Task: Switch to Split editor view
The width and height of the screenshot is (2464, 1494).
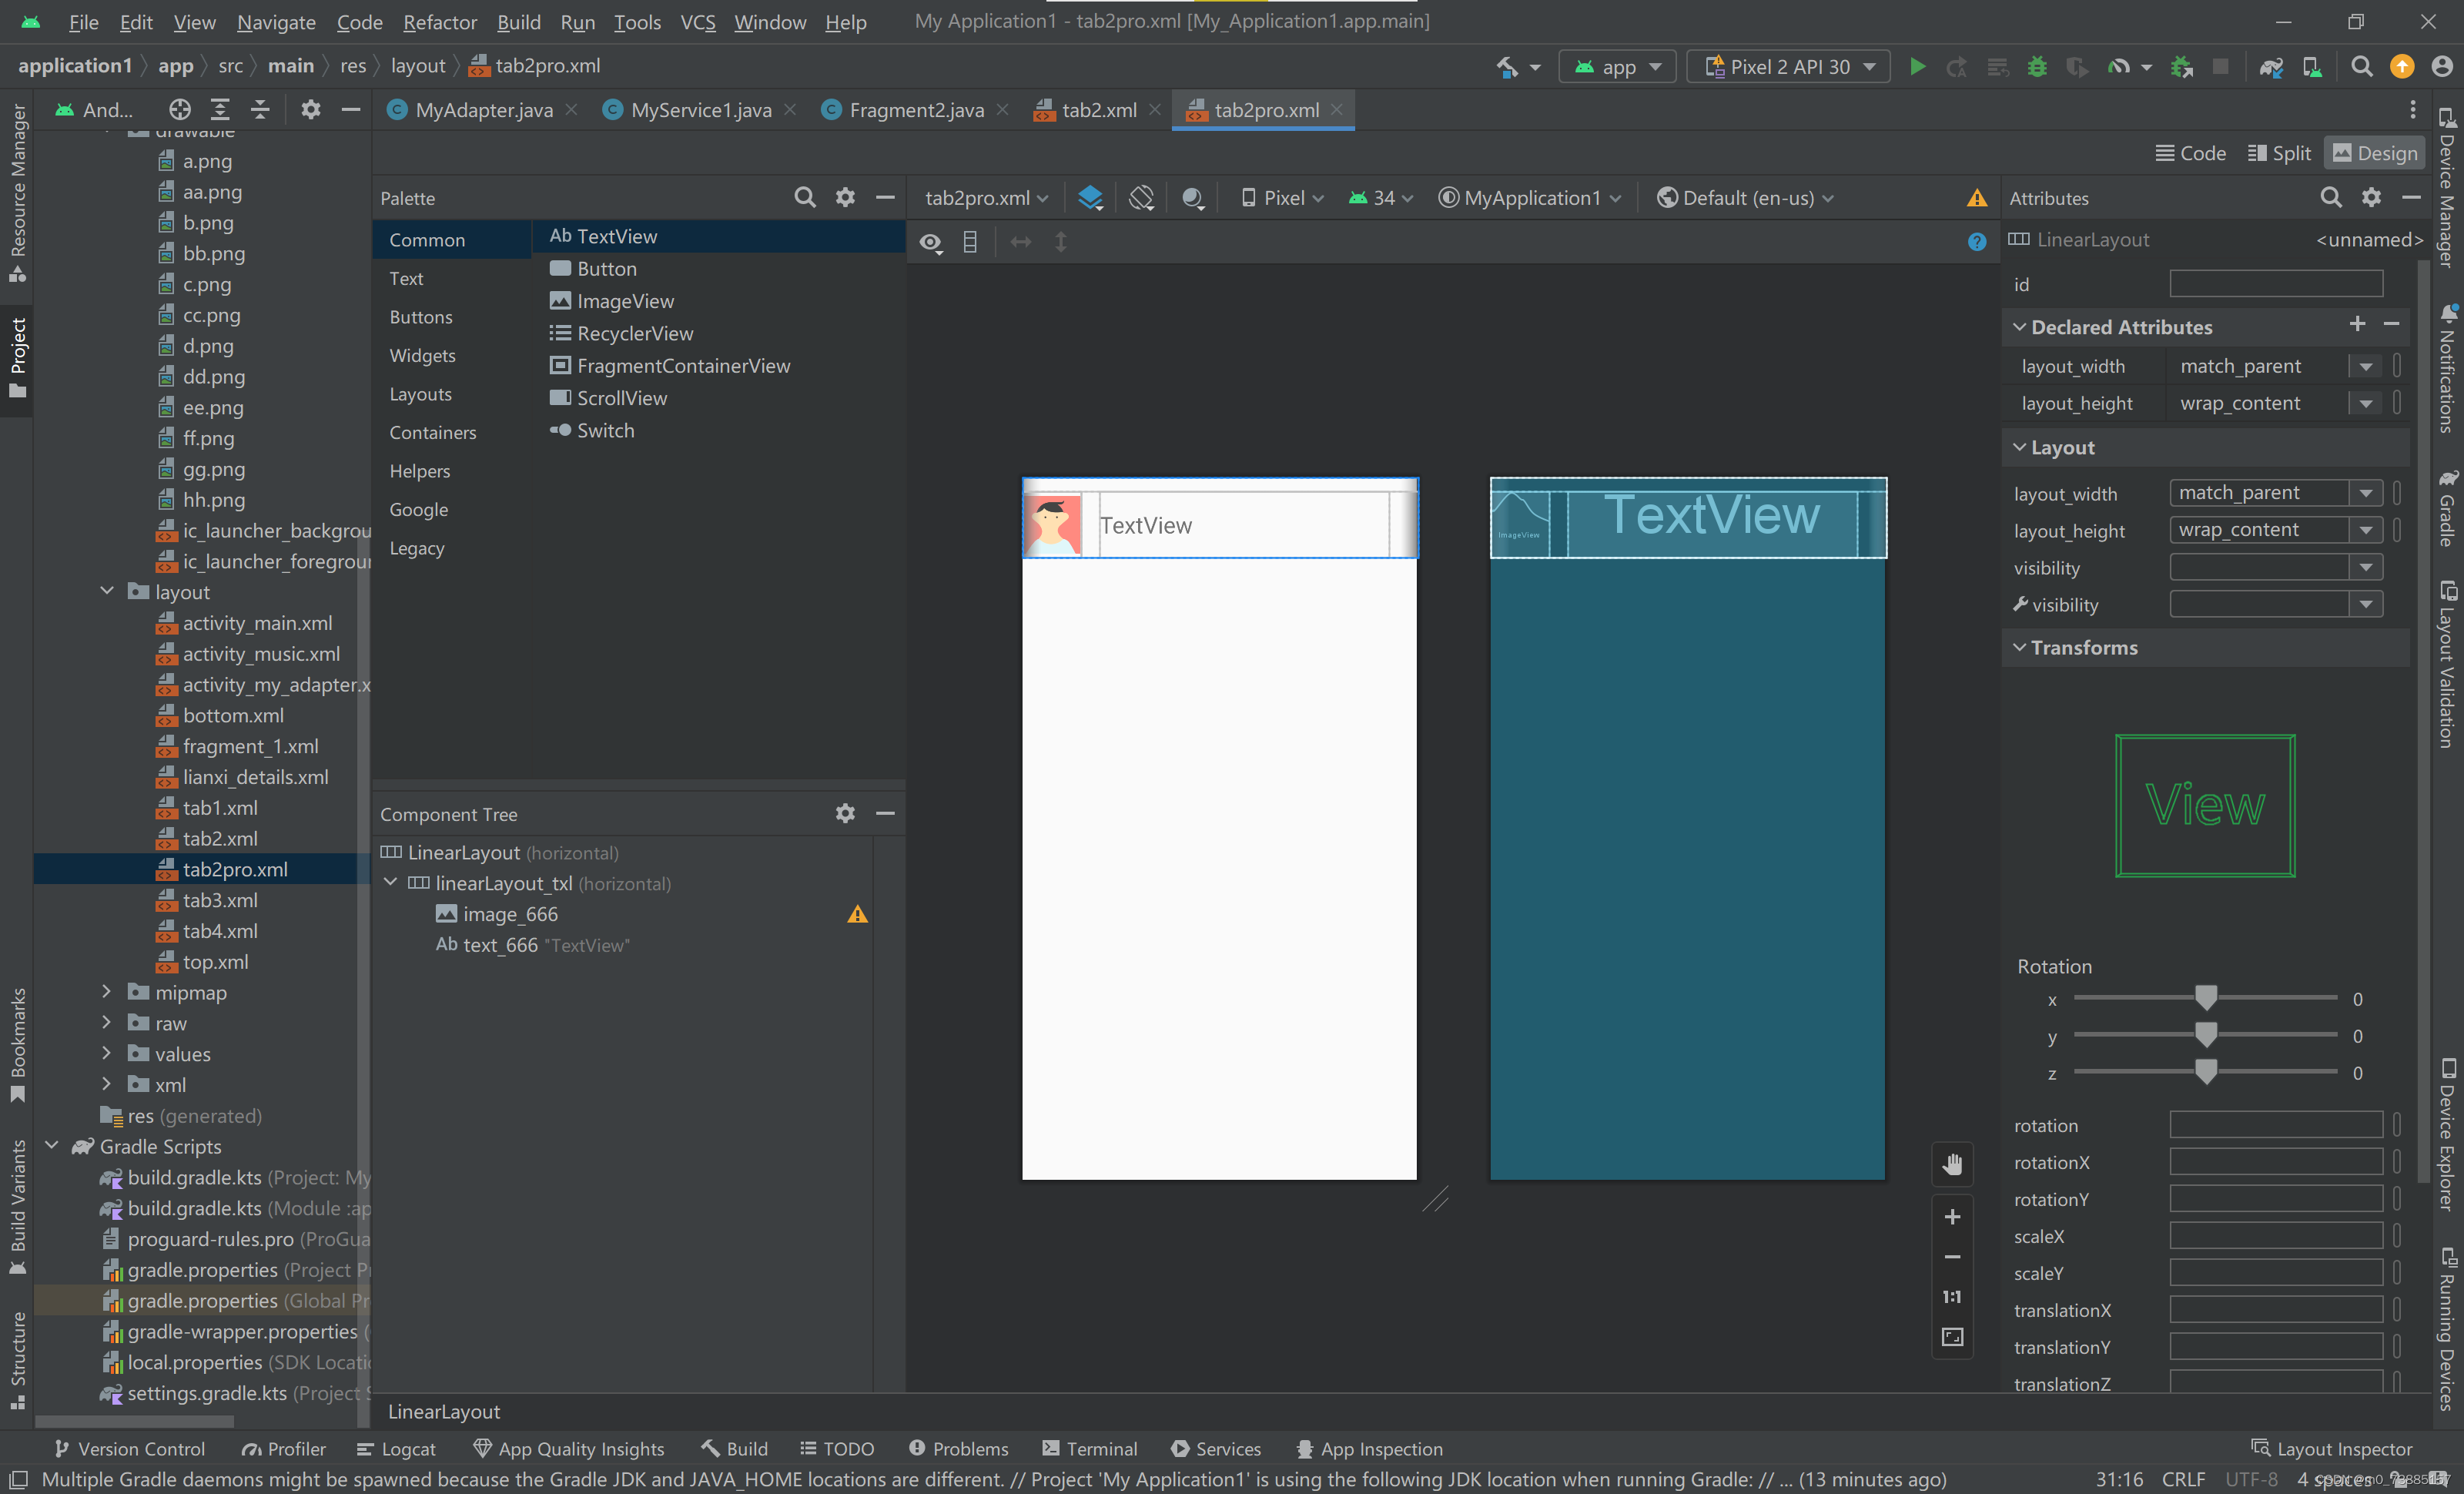Action: point(2279,152)
